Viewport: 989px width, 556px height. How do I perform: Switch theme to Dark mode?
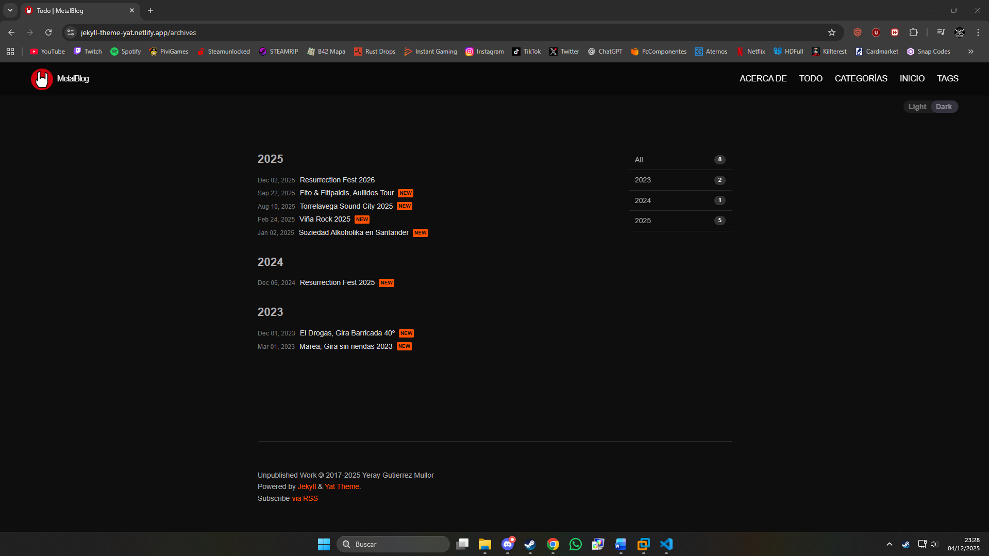pyautogui.click(x=944, y=107)
